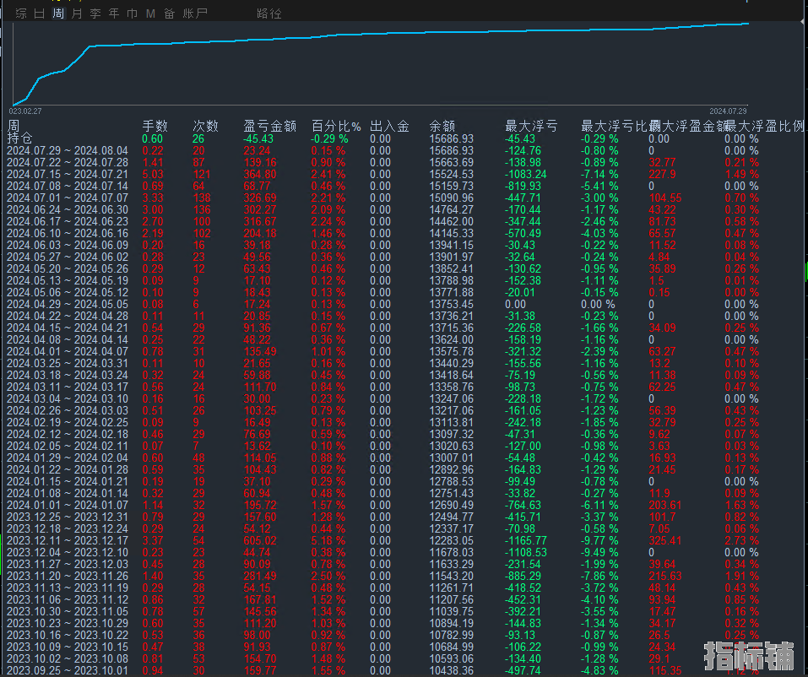The height and width of the screenshot is (677, 808).
Task: Switch to the 月 monthly tab
Action: [77, 14]
